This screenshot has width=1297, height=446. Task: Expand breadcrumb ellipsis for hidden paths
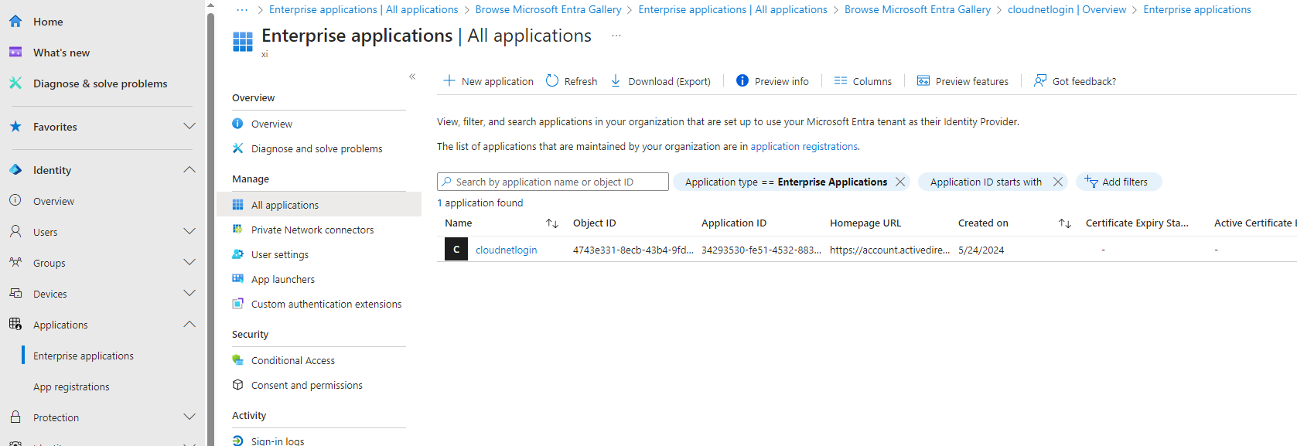(243, 9)
